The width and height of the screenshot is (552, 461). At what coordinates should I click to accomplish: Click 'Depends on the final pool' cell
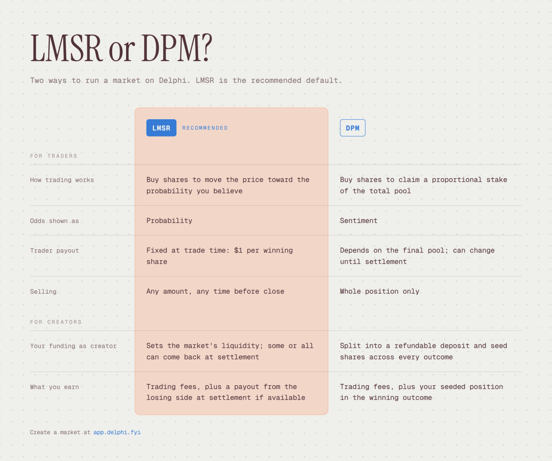pyautogui.click(x=417, y=256)
